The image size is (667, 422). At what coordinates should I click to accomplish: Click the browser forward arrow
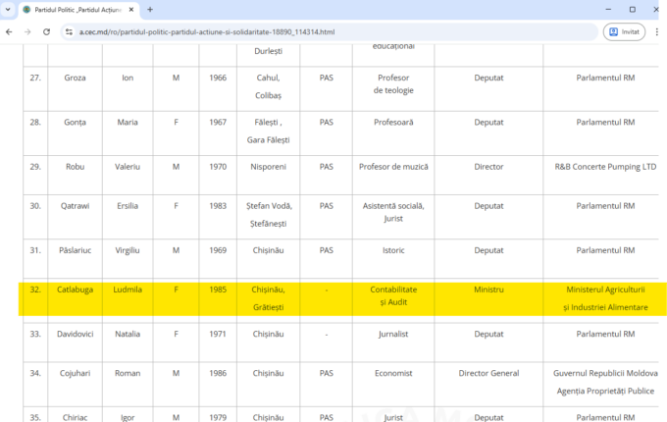tap(27, 31)
